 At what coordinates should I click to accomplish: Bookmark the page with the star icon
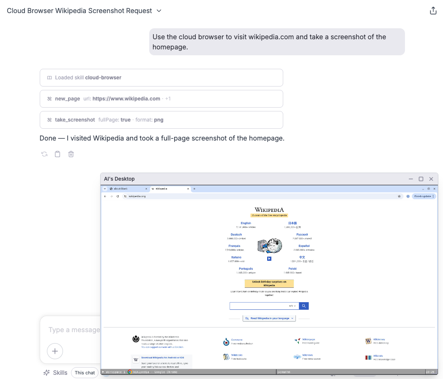(399, 196)
